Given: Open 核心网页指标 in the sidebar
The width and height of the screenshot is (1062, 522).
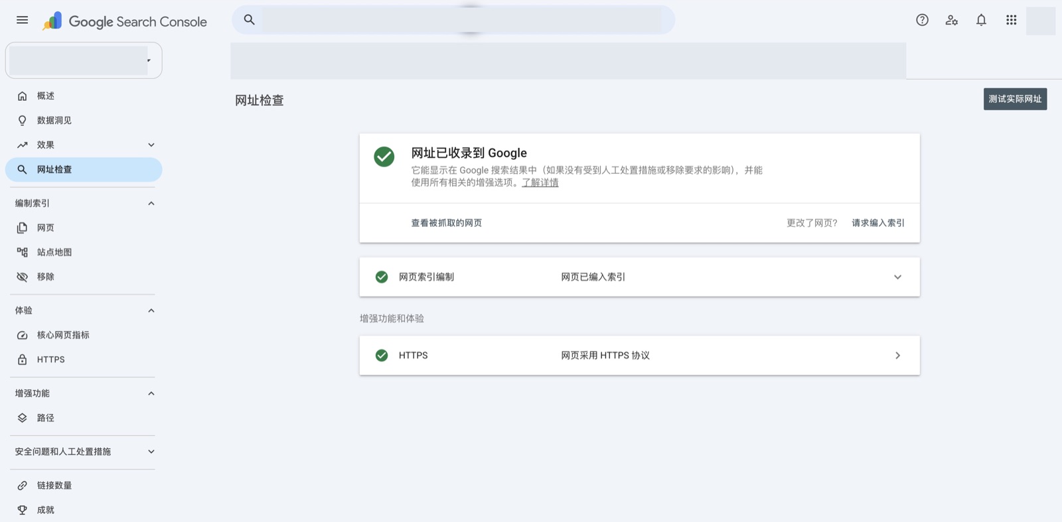Looking at the screenshot, I should [84, 336].
